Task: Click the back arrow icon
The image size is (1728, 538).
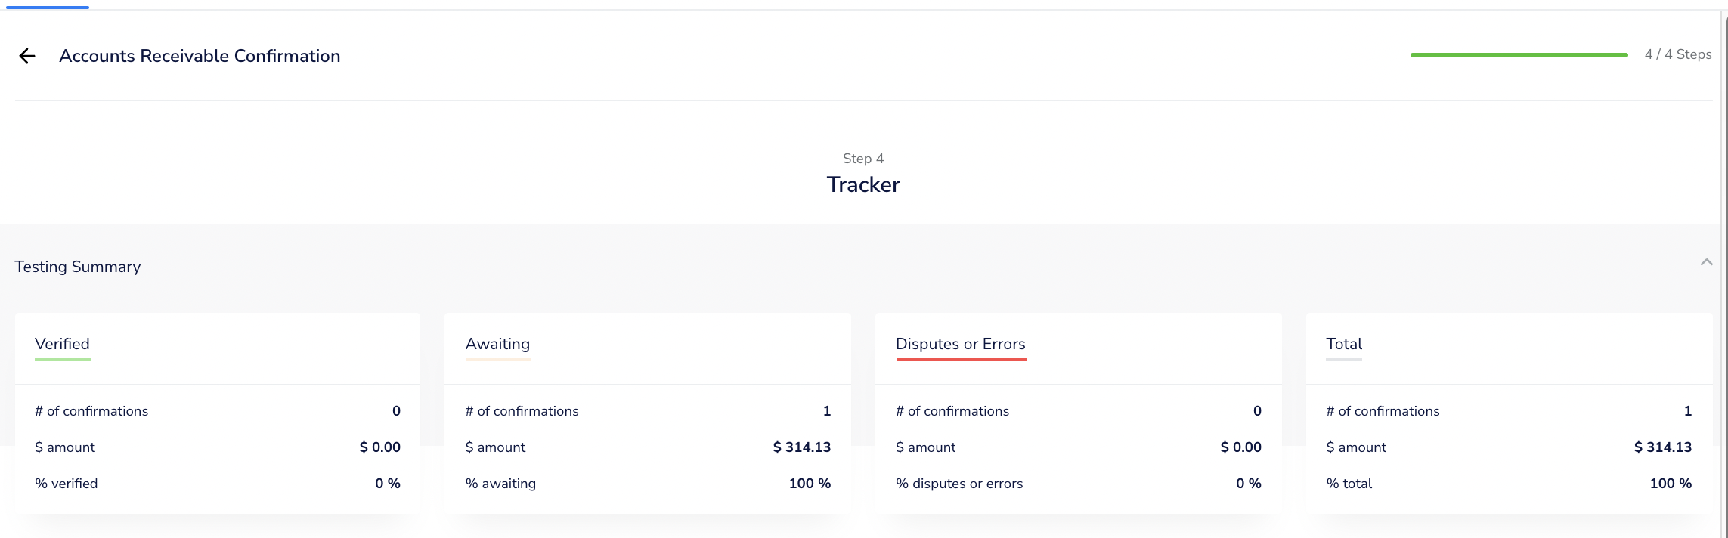Action: [x=27, y=56]
